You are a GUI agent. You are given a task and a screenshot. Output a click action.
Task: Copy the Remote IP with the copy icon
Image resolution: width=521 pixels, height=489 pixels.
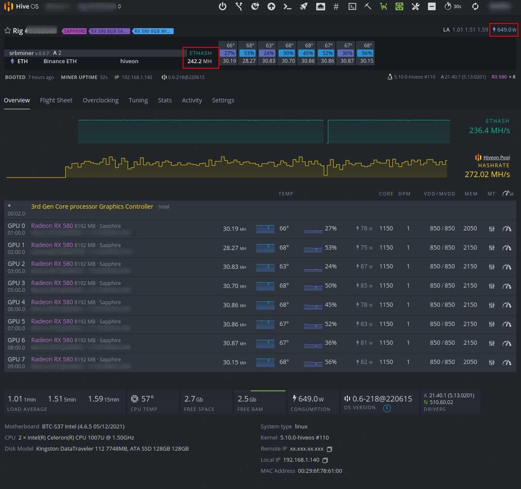pos(329,449)
